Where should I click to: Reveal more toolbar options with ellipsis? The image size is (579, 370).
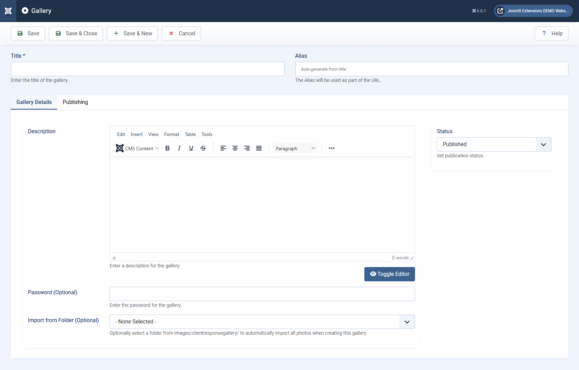pyautogui.click(x=332, y=148)
